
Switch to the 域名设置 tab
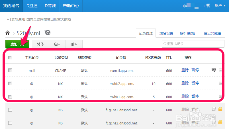[166, 33]
